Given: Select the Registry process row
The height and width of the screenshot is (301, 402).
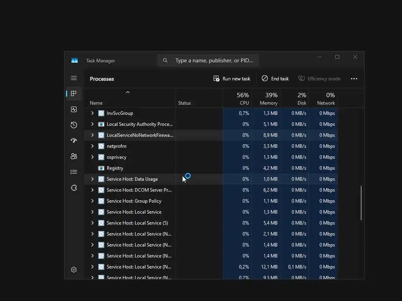Looking at the screenshot, I should pos(211,168).
